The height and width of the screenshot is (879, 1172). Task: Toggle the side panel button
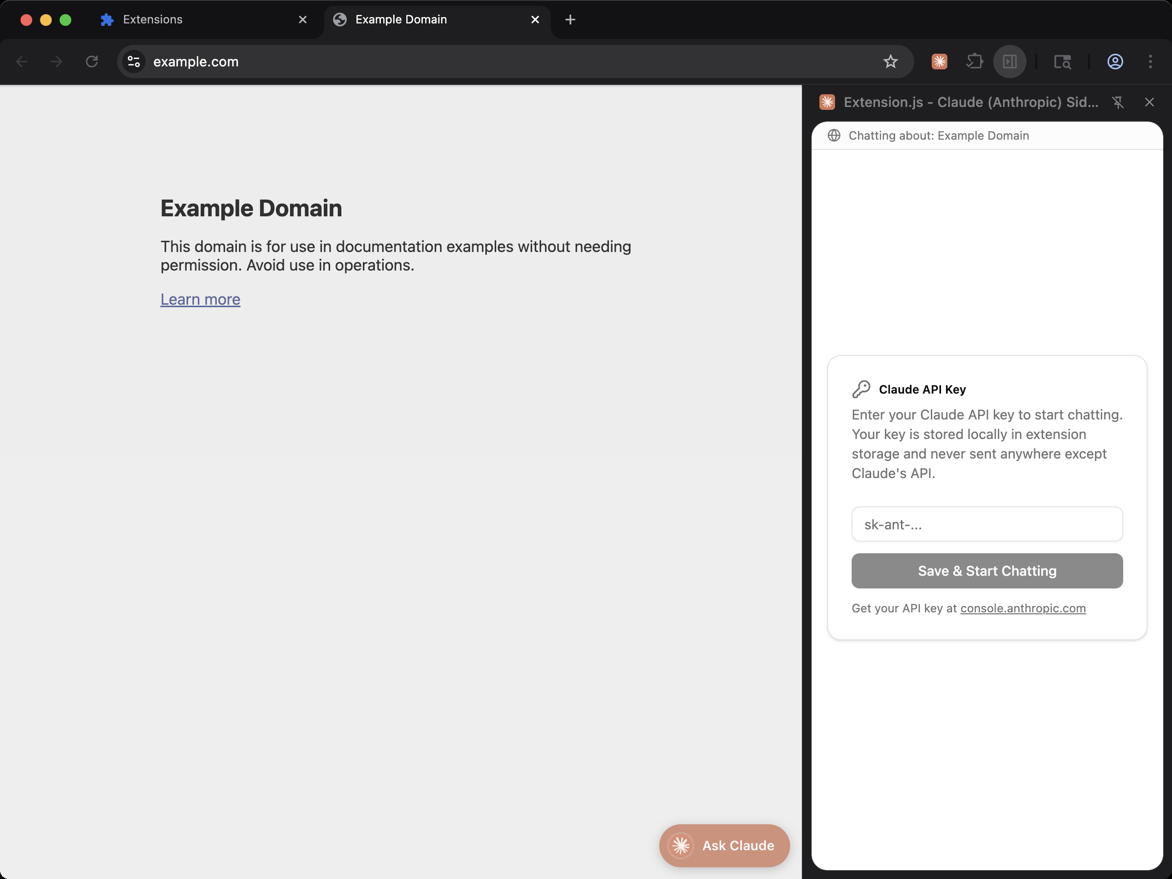(1009, 62)
